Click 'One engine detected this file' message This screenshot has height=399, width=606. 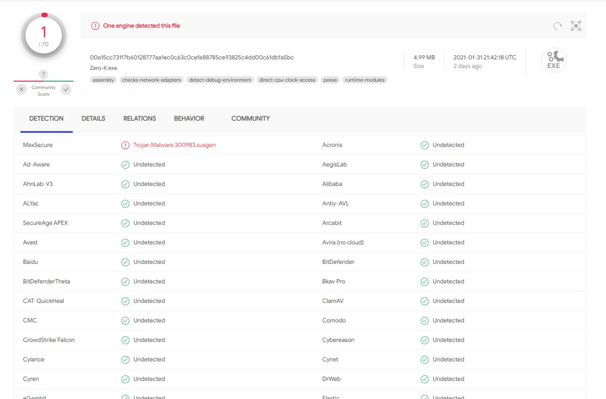click(141, 26)
